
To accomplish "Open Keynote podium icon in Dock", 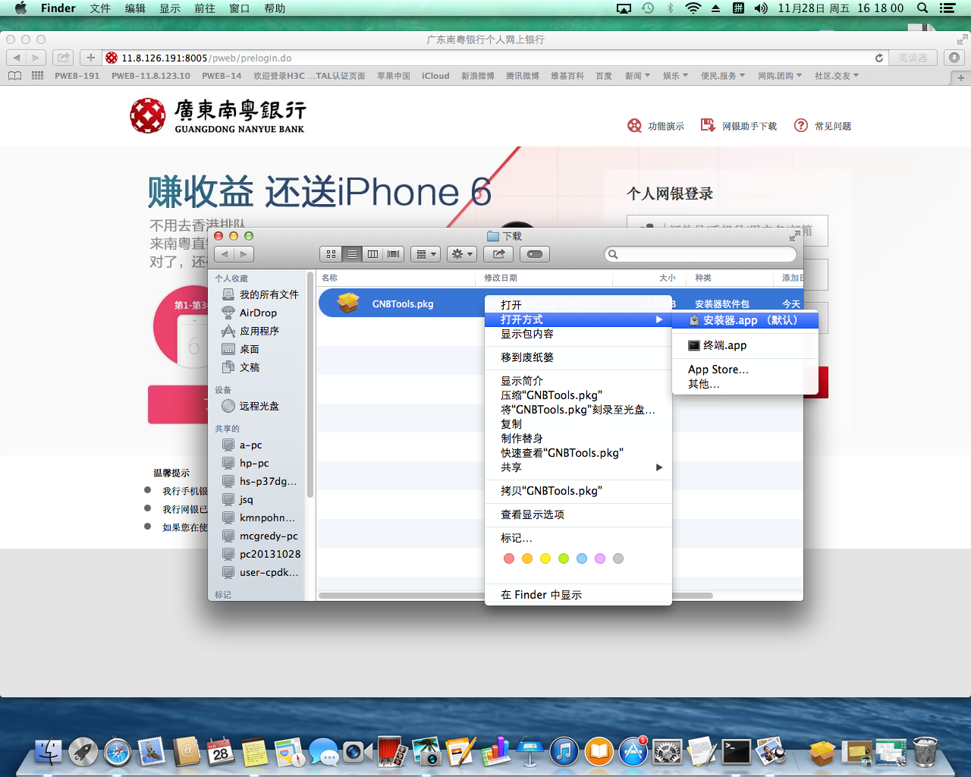I will (529, 752).
